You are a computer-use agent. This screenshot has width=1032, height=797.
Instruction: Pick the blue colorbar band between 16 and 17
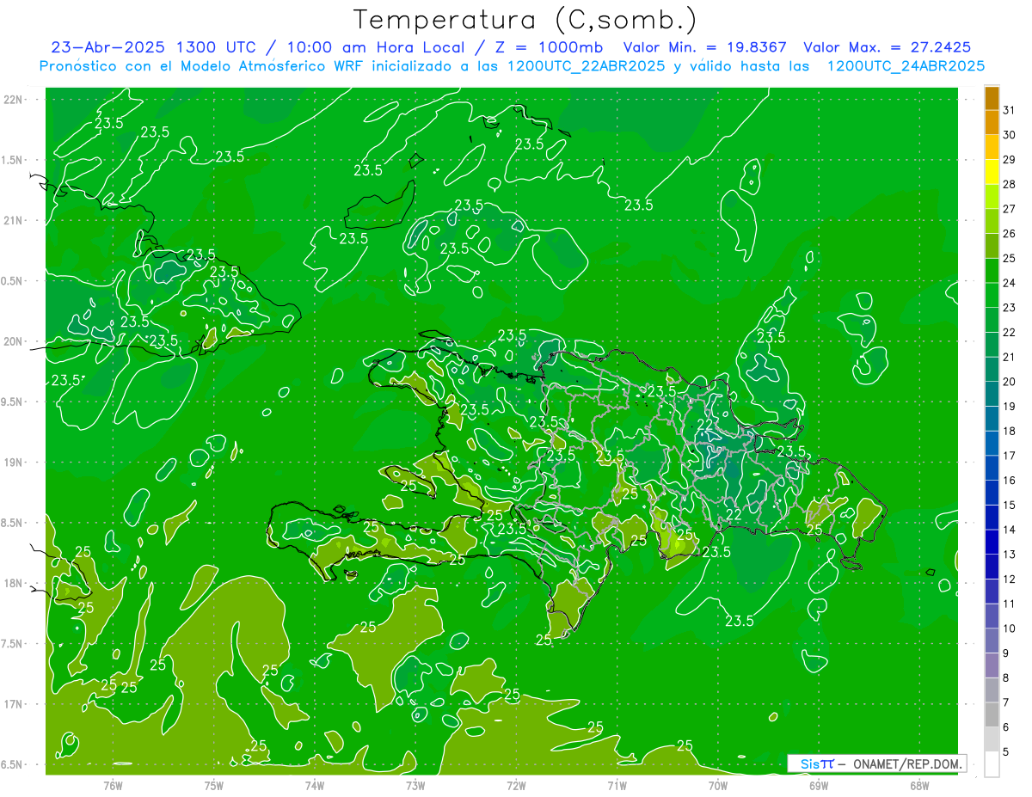[x=992, y=468]
